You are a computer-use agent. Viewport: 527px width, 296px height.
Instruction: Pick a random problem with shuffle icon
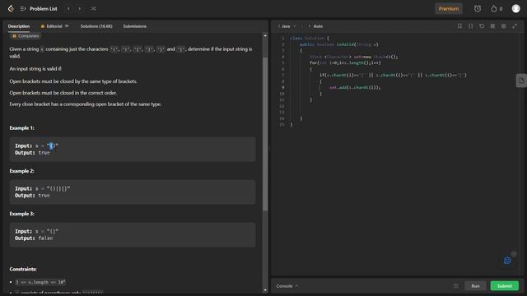click(93, 9)
